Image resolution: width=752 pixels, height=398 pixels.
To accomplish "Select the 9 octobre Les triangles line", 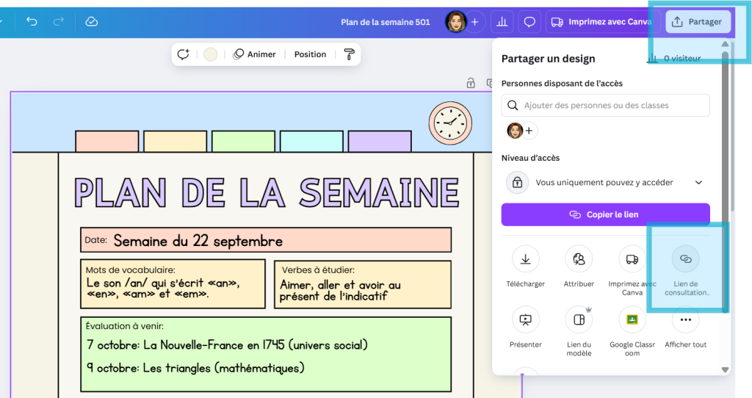I will 195,368.
